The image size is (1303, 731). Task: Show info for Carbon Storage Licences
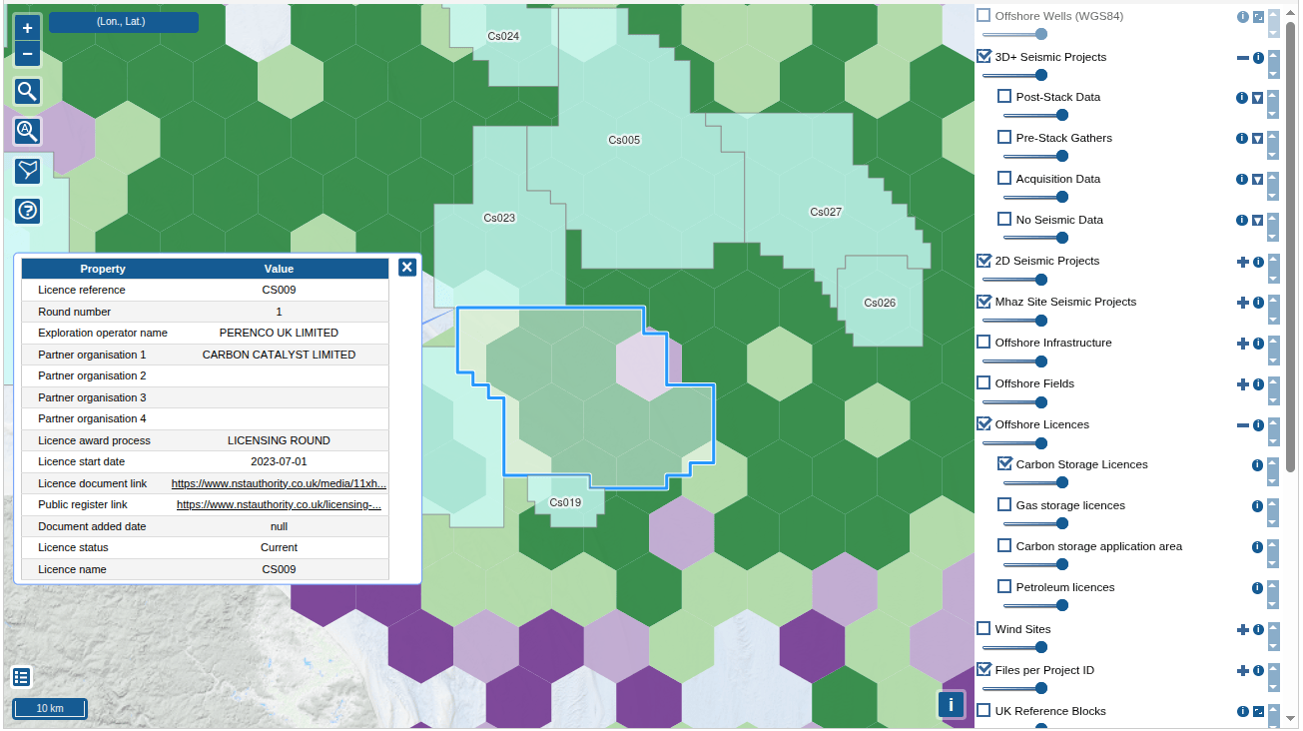pyautogui.click(x=1258, y=465)
